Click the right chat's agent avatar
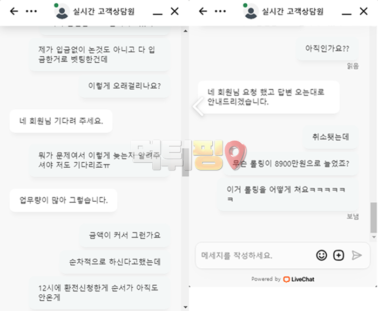378x311 pixels. click(251, 11)
